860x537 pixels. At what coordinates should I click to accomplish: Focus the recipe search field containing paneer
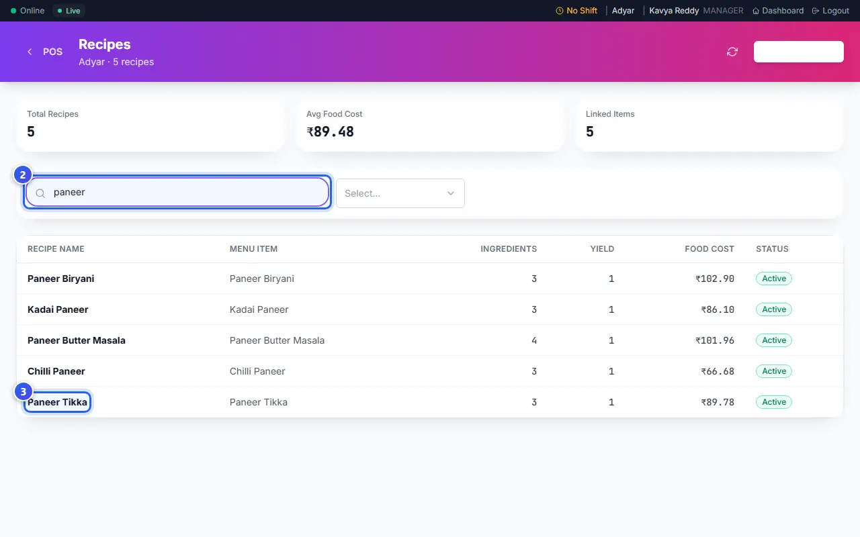click(177, 193)
